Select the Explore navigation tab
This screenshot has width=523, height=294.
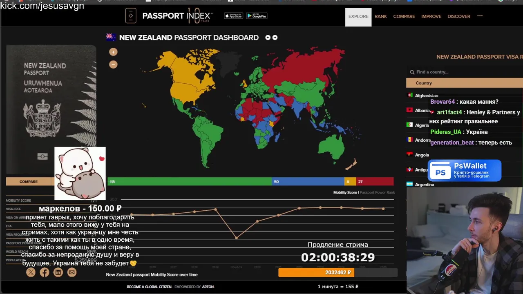pos(358,17)
